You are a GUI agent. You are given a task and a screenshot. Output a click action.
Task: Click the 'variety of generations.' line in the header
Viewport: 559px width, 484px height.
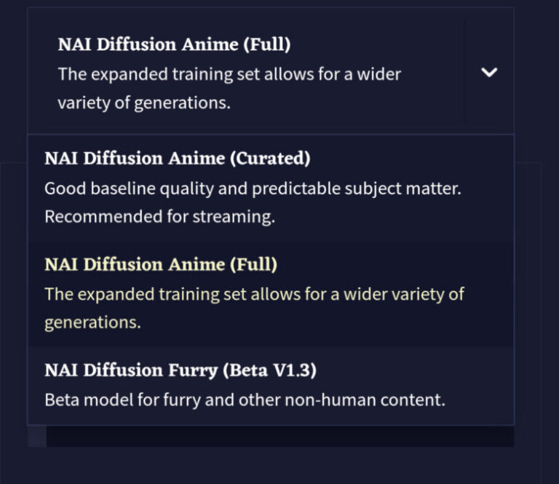coord(143,103)
